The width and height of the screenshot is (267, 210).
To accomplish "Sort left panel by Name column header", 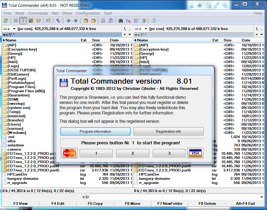I will coord(41,40).
